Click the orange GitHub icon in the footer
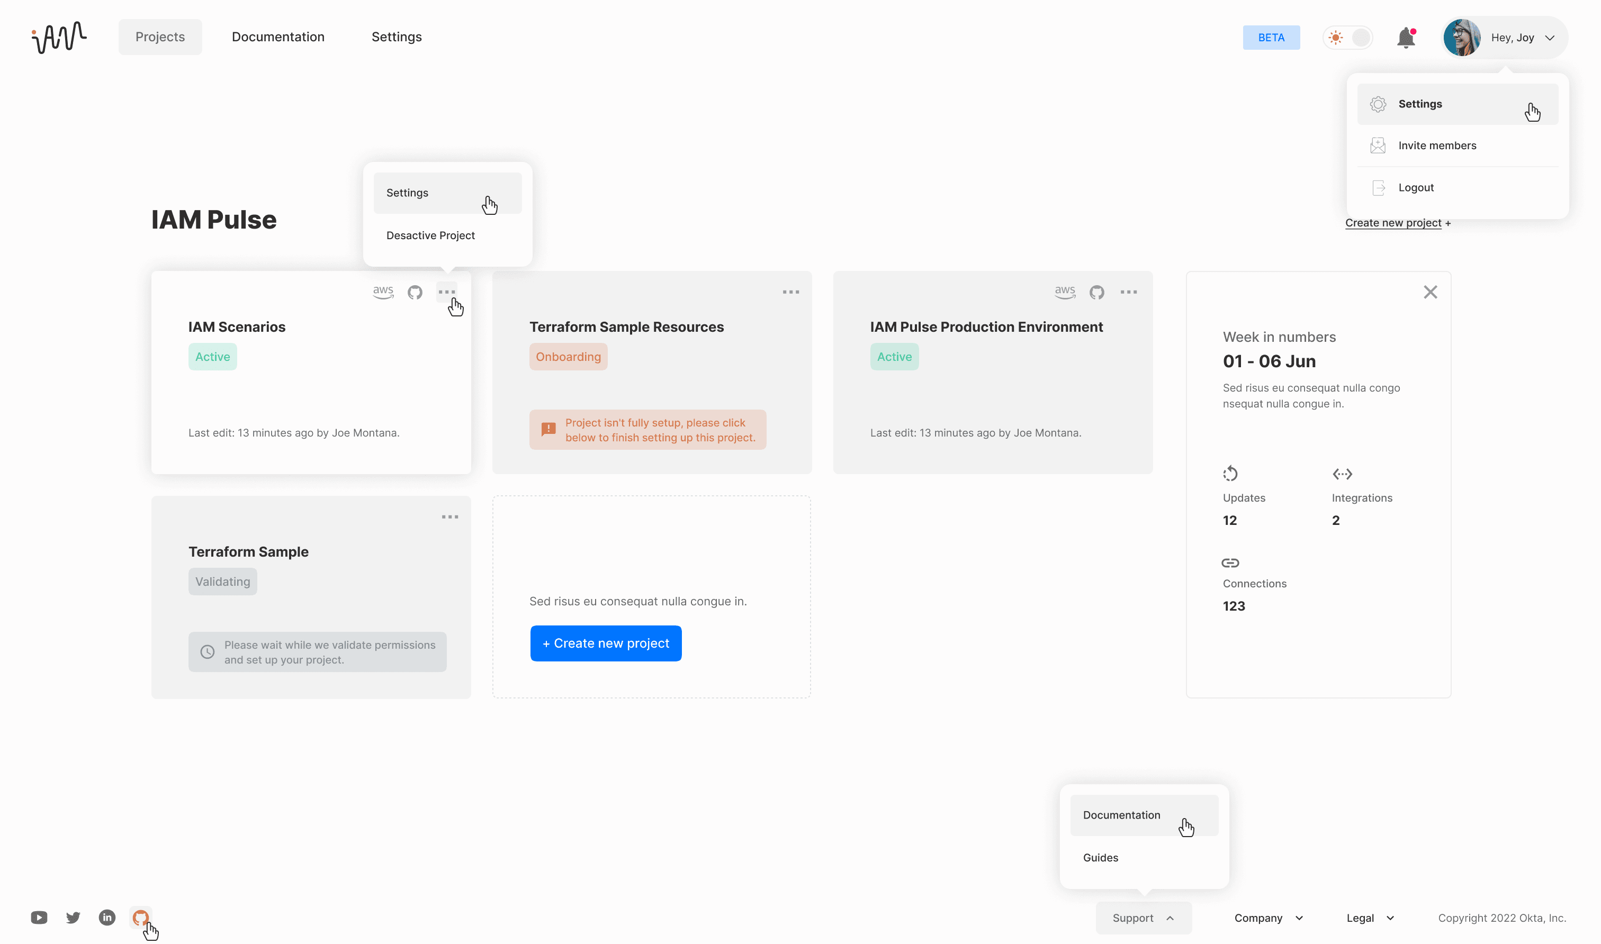Image resolution: width=1601 pixels, height=944 pixels. (140, 918)
